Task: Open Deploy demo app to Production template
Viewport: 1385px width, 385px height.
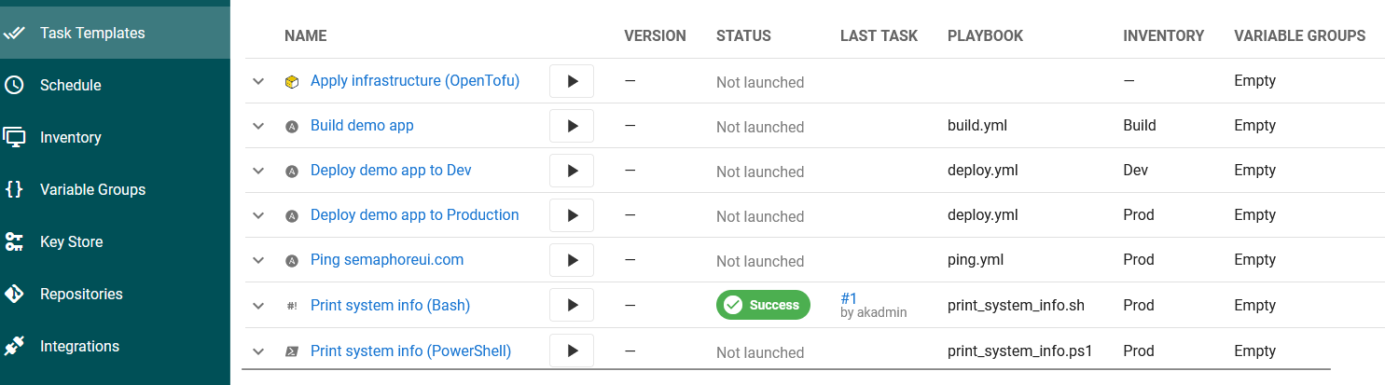Action: [414, 214]
